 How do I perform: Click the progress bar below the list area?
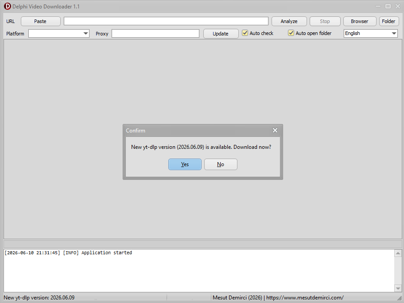point(203,244)
